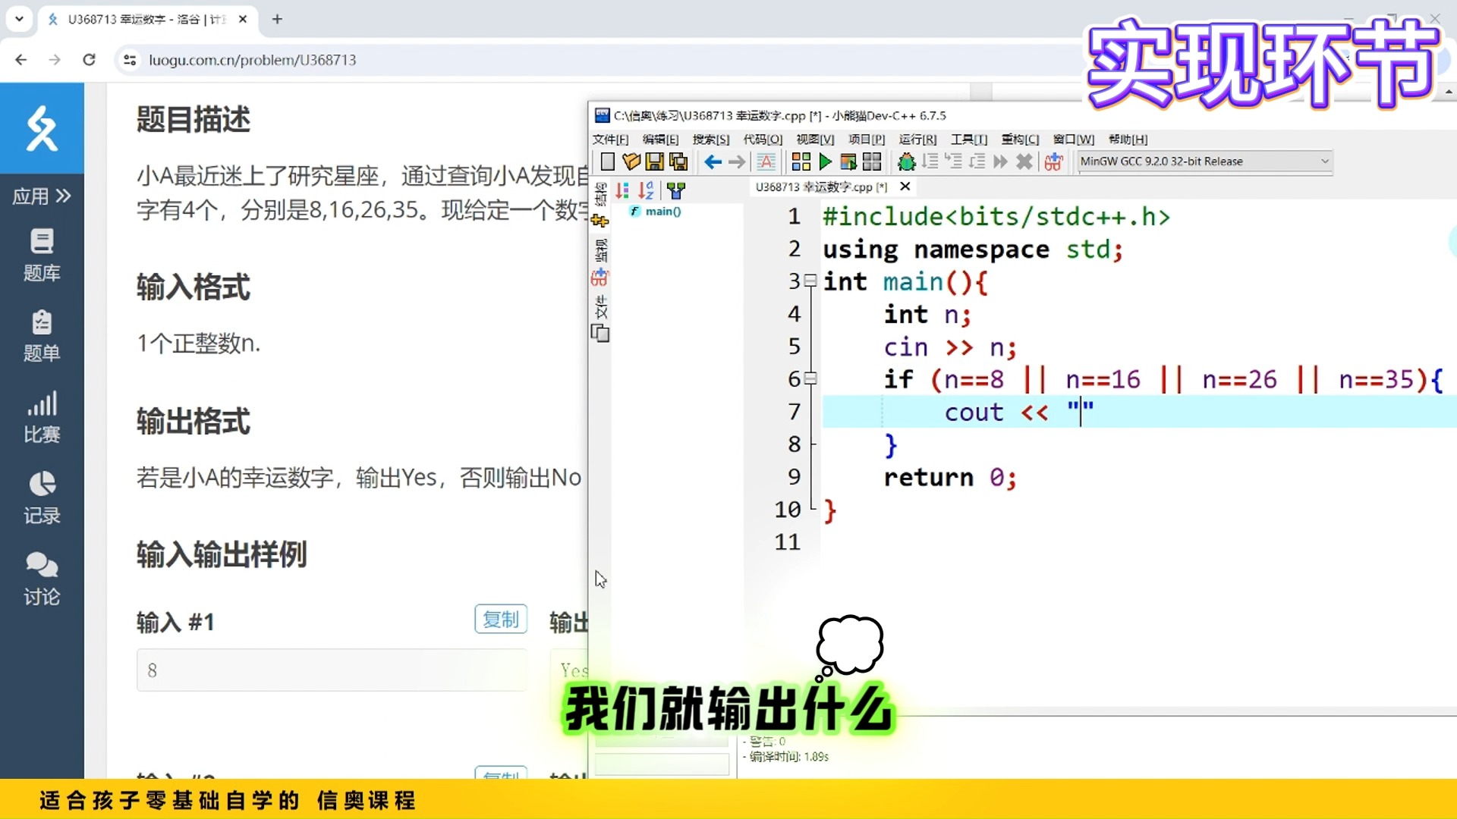Screen dimensions: 1457x819
Task: Click the browser refresh icon
Action: tap(90, 60)
